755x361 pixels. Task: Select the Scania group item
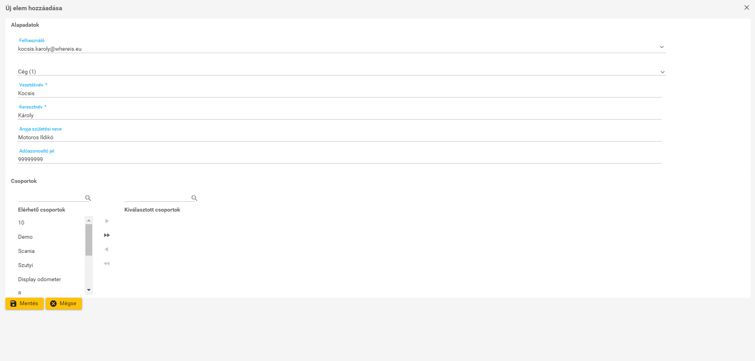point(26,251)
